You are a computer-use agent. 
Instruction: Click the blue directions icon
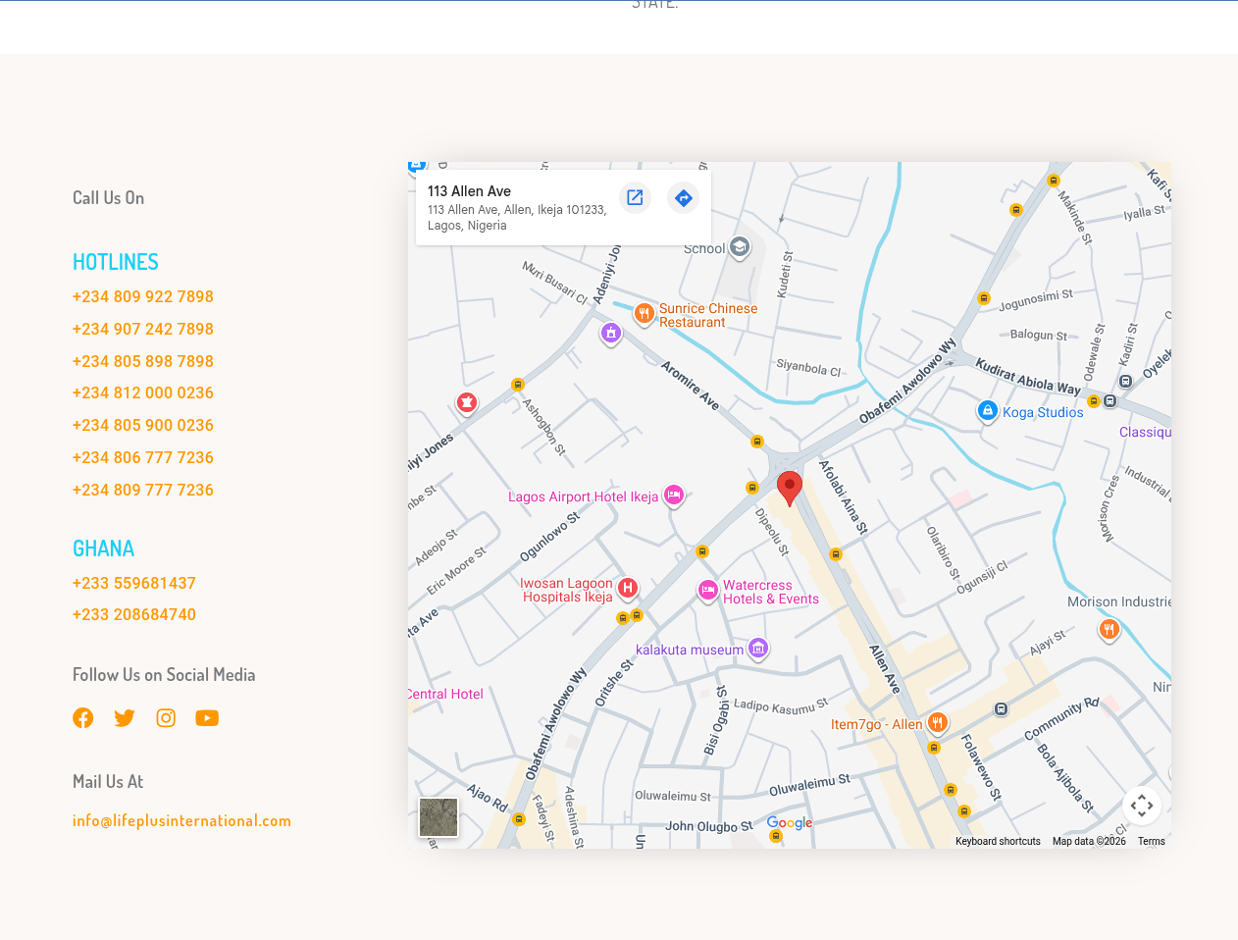point(683,197)
